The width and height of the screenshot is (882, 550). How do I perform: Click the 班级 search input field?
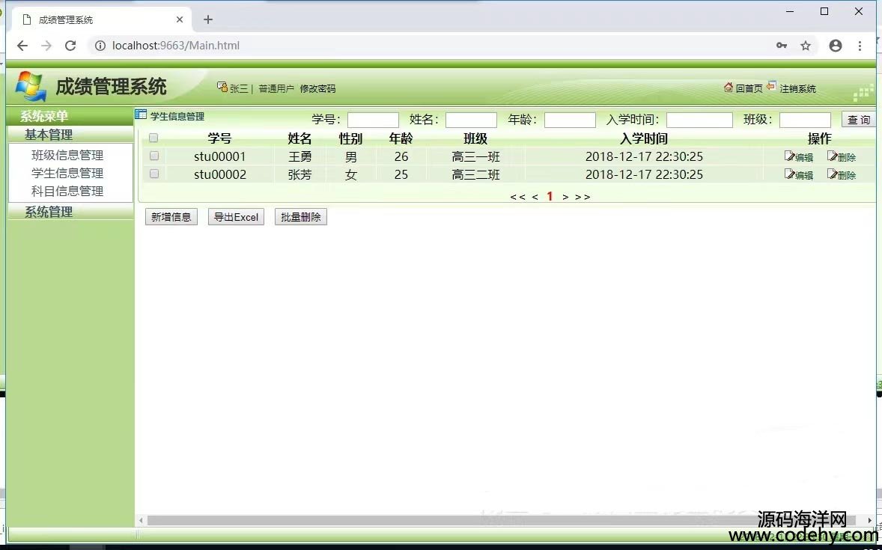point(805,120)
